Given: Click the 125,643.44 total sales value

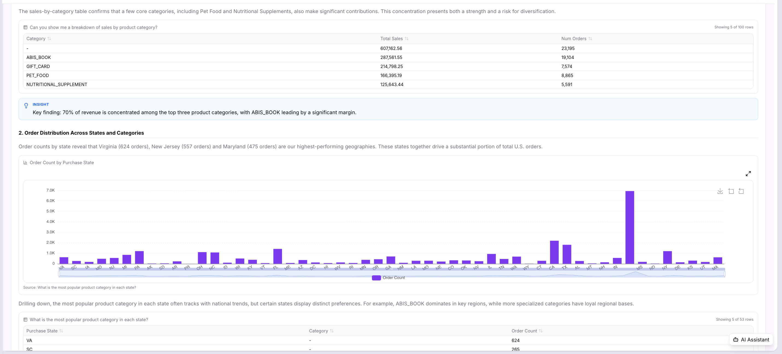Looking at the screenshot, I should (x=392, y=84).
